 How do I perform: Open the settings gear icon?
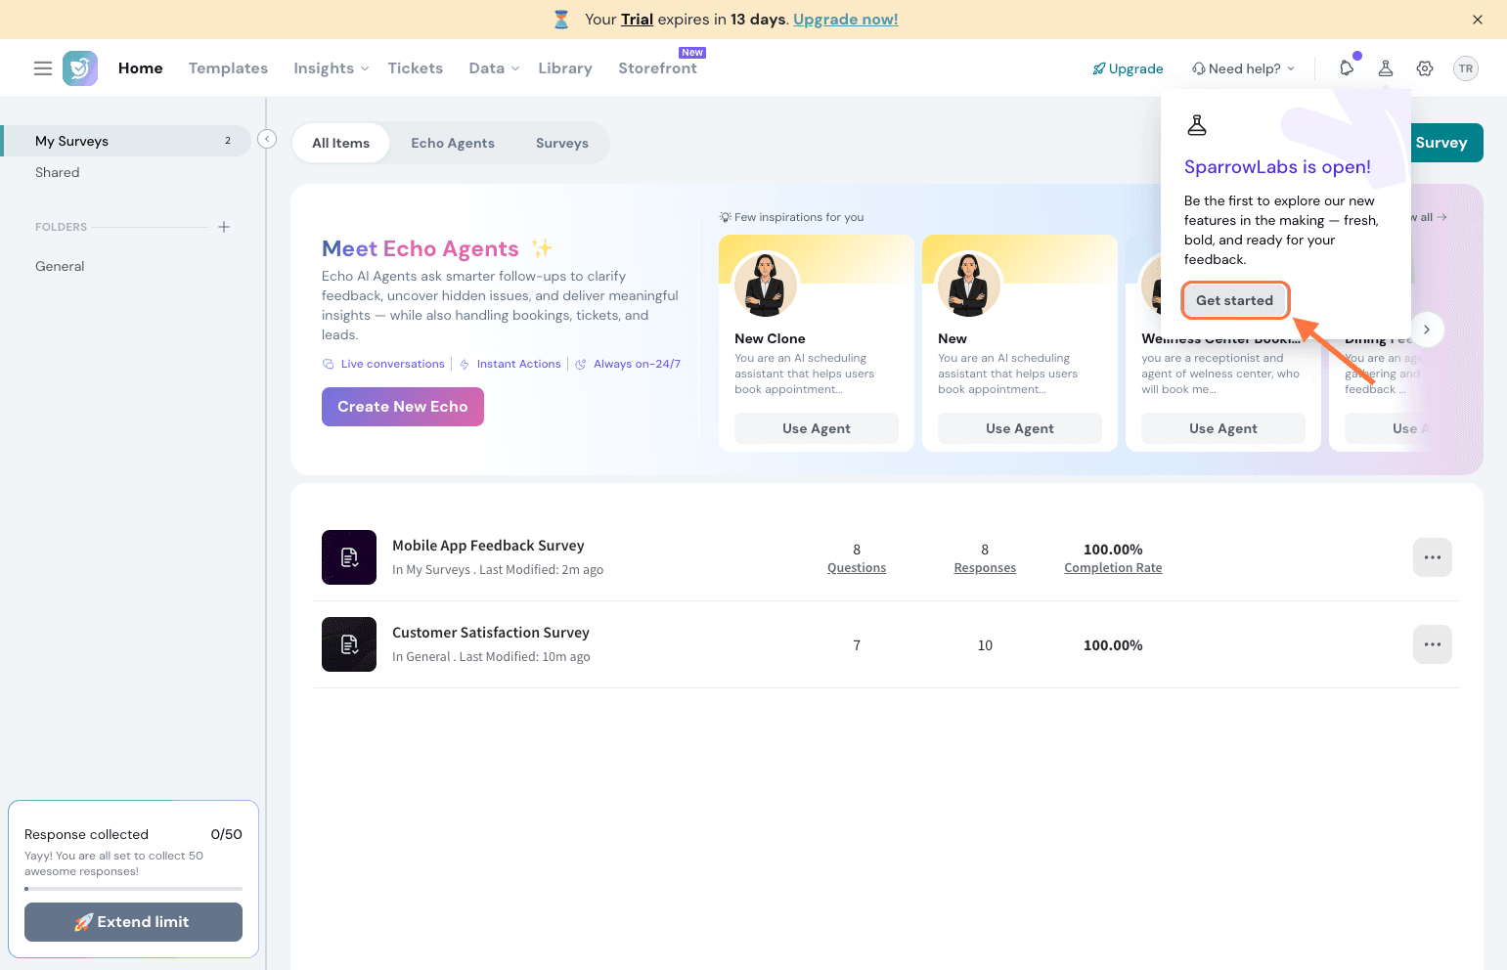1425,68
